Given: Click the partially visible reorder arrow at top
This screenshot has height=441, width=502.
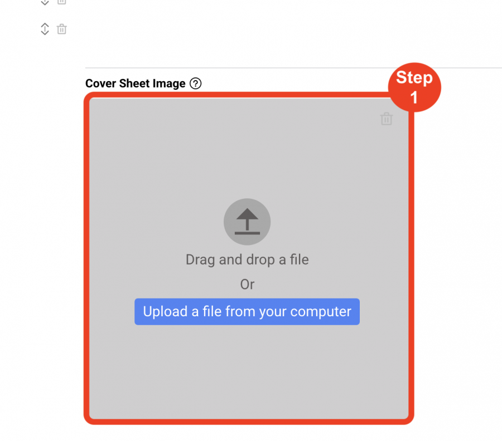Looking at the screenshot, I should pyautogui.click(x=45, y=3).
